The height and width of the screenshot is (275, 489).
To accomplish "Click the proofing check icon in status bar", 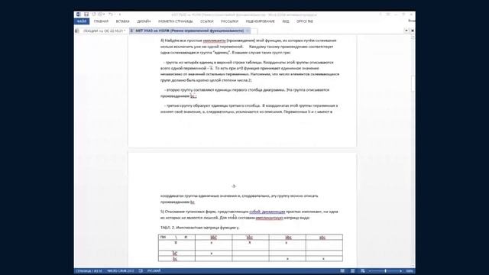I will coord(141,271).
